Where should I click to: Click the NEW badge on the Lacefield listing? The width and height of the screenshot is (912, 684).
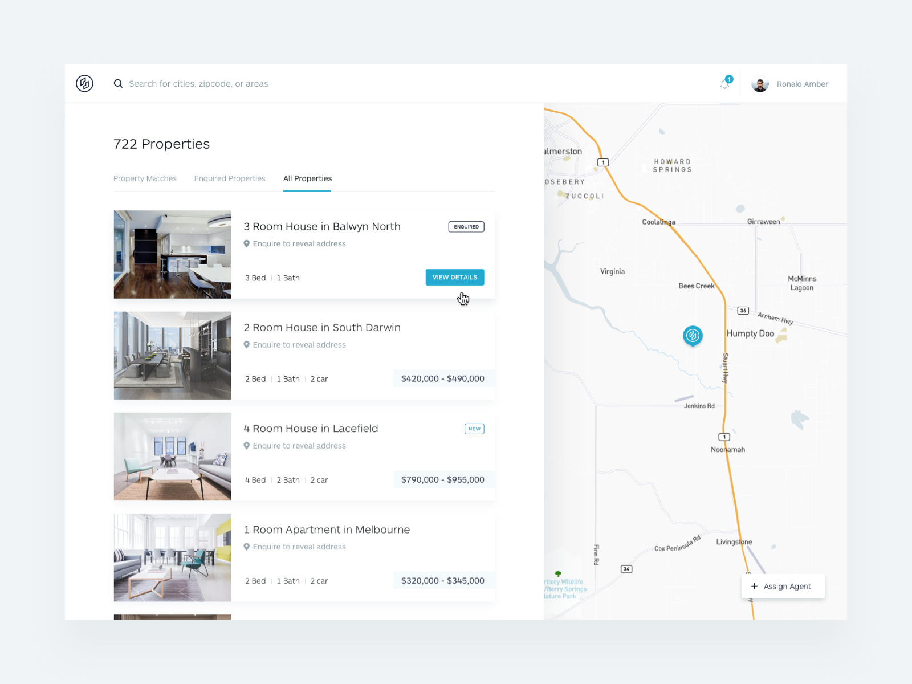pyautogui.click(x=474, y=429)
